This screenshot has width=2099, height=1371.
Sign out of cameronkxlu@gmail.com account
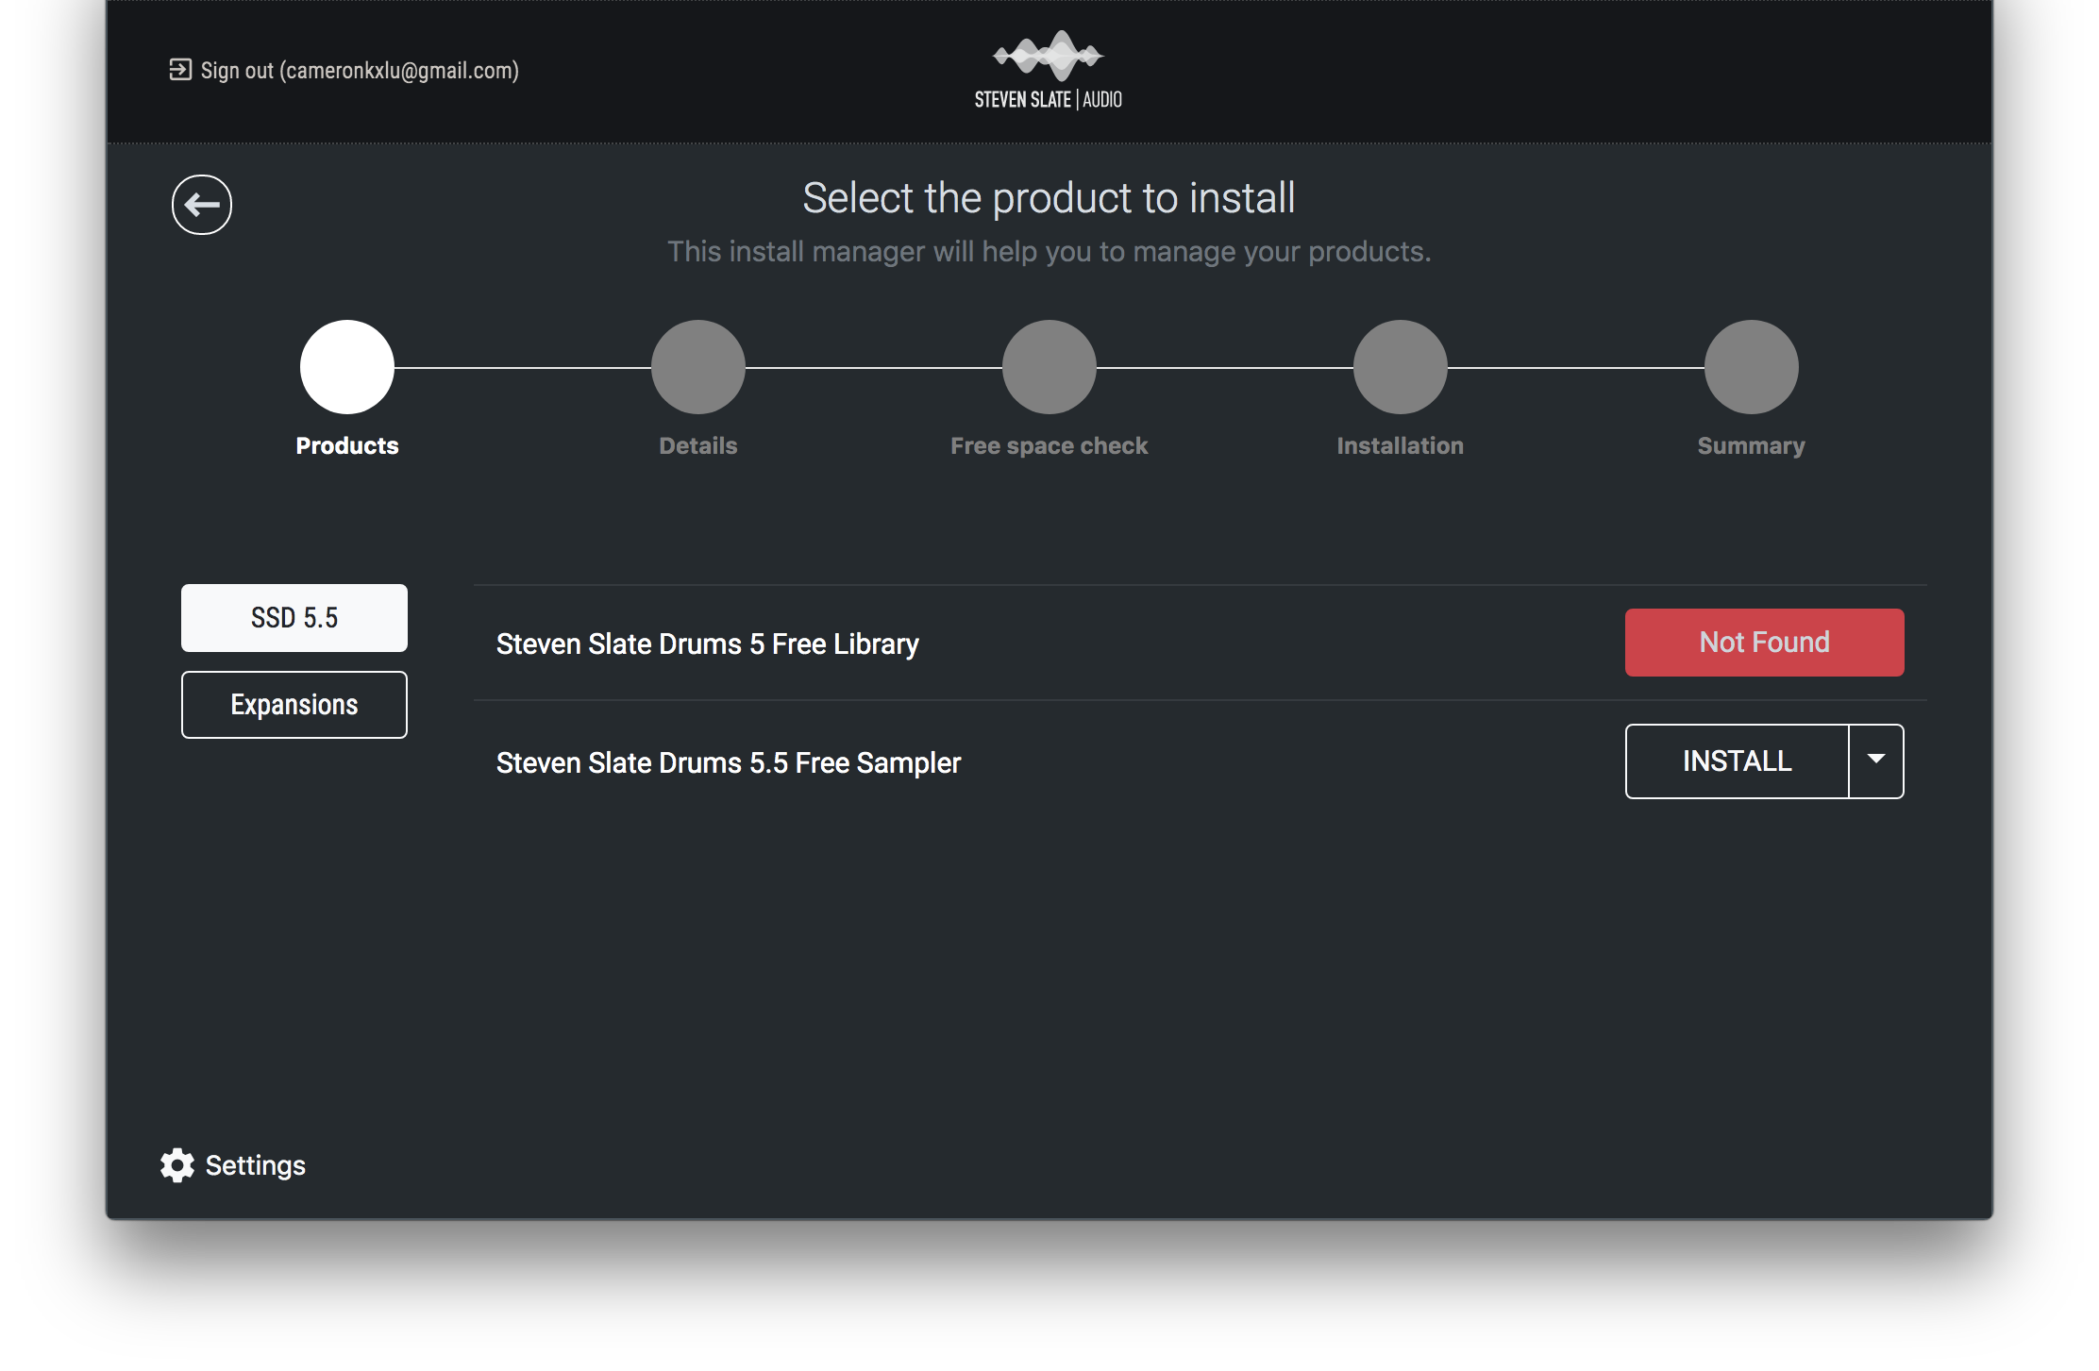[344, 71]
